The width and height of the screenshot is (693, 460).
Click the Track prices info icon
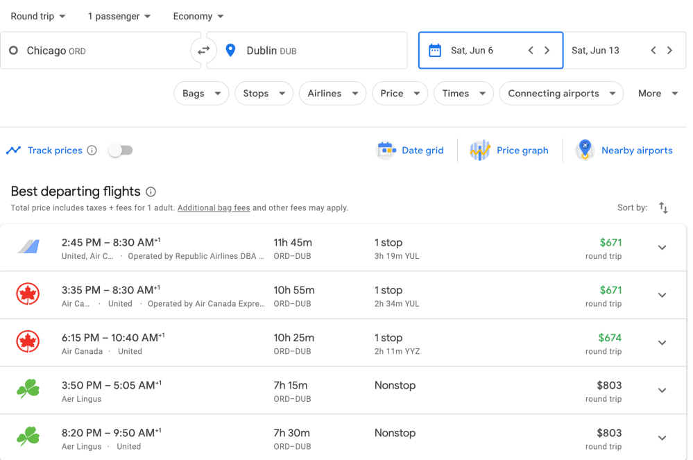[92, 151]
